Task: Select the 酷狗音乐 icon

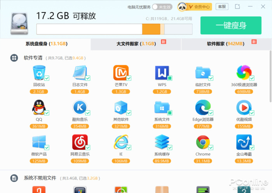Action: 80,107
